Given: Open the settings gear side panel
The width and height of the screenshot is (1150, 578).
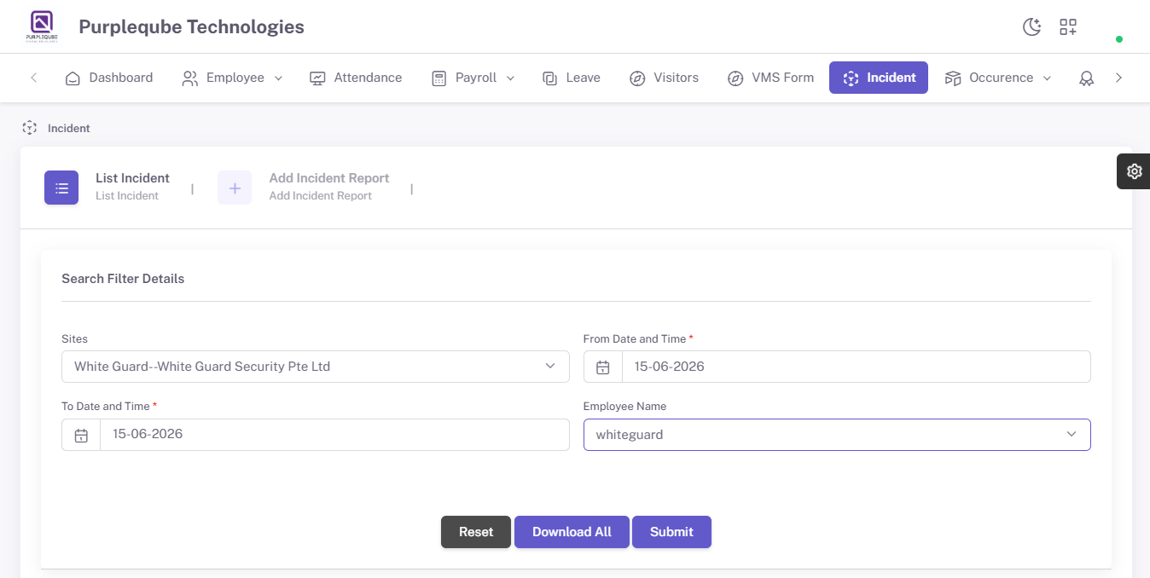Looking at the screenshot, I should [1134, 171].
